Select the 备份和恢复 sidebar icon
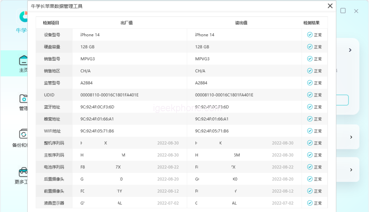This screenshot has width=370, height=212. tap(23, 134)
